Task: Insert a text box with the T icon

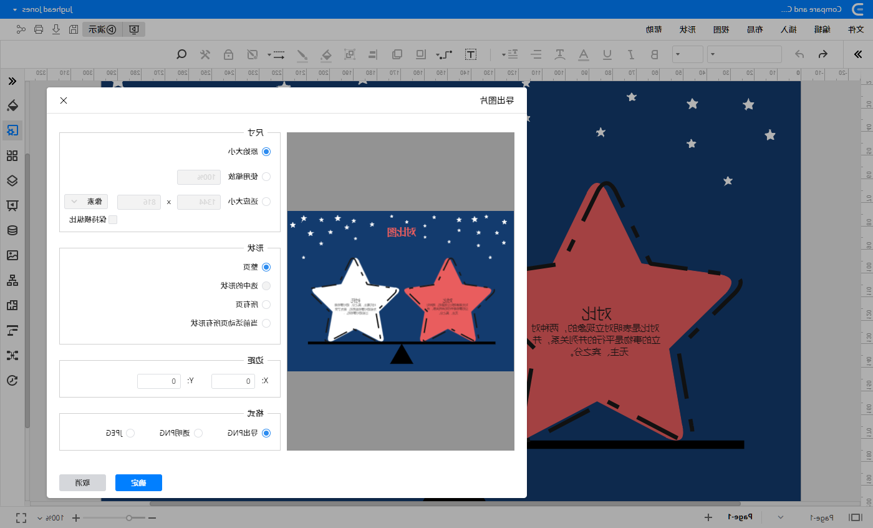Action: [x=471, y=54]
